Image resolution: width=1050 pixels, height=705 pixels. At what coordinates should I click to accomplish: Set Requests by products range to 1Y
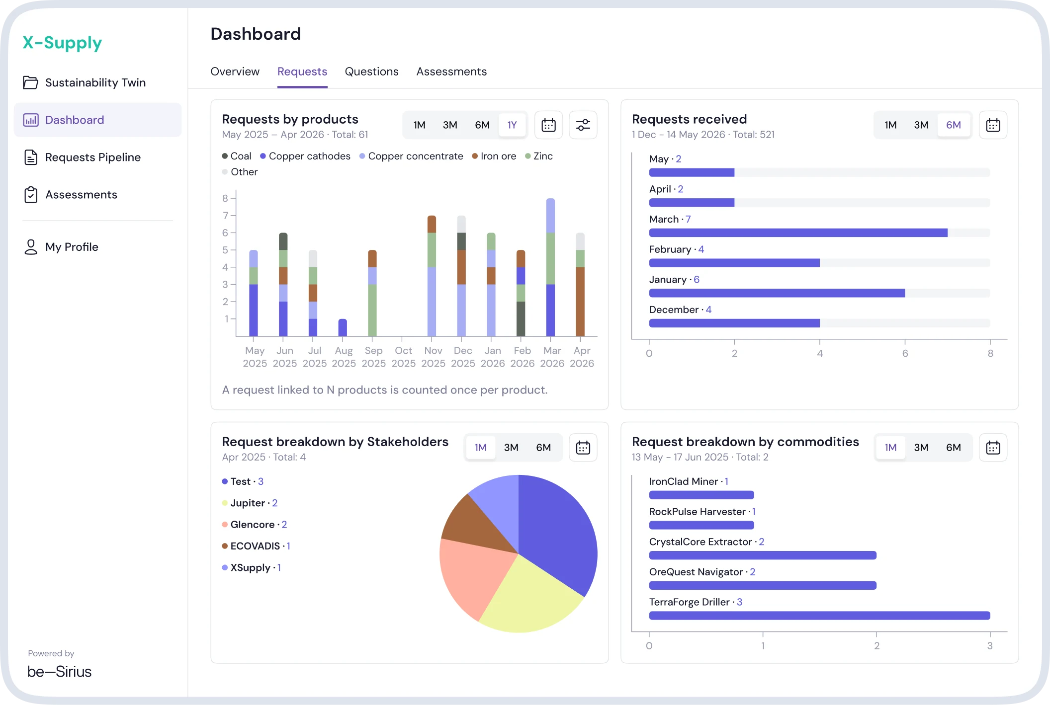[x=512, y=125]
